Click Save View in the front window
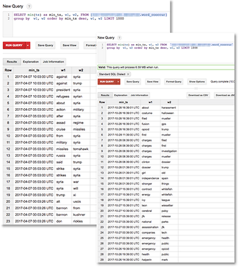The image size is (242, 269). coord(153,82)
